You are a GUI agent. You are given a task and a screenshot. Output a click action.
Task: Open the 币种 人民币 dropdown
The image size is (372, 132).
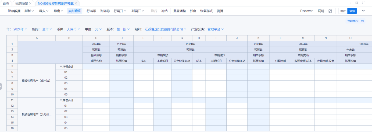click(x=73, y=29)
